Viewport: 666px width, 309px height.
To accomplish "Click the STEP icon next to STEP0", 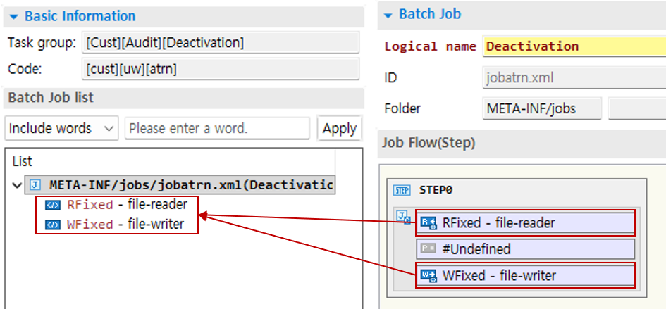I will [402, 190].
